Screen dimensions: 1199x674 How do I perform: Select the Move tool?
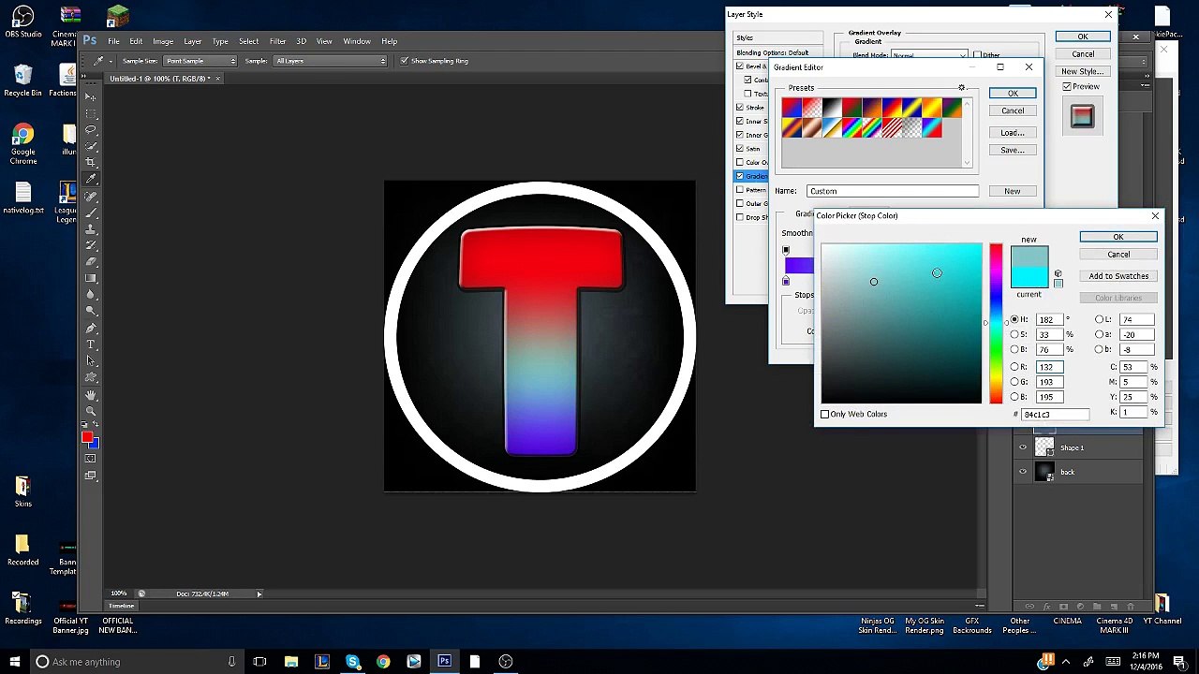(x=91, y=97)
